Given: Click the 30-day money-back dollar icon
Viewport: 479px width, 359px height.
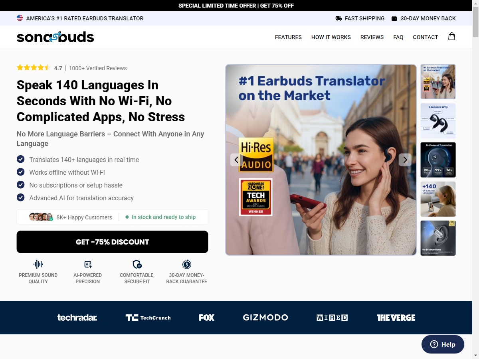Looking at the screenshot, I should pyautogui.click(x=187, y=264).
